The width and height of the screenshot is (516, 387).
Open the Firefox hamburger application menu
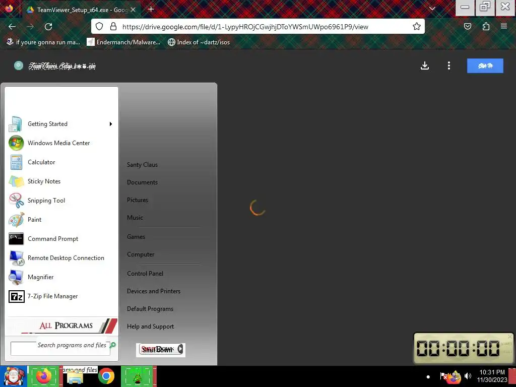point(504,26)
